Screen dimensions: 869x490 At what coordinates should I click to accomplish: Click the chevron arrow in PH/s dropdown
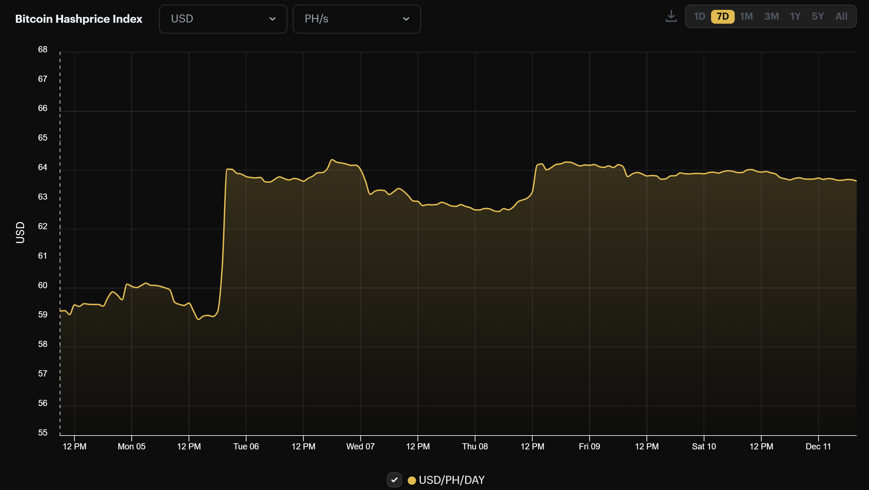click(x=406, y=19)
